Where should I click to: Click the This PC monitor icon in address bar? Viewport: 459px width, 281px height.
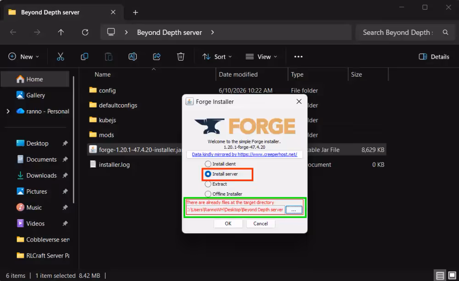tap(111, 32)
